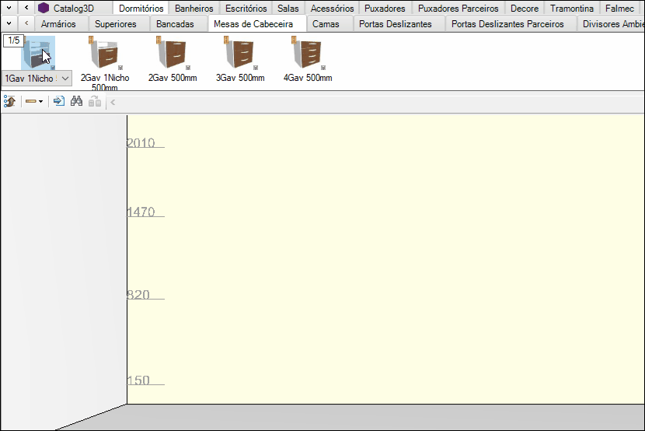Image resolution: width=645 pixels, height=431 pixels.
Task: Click the 3Gav 500mm label
Action: pyautogui.click(x=240, y=78)
